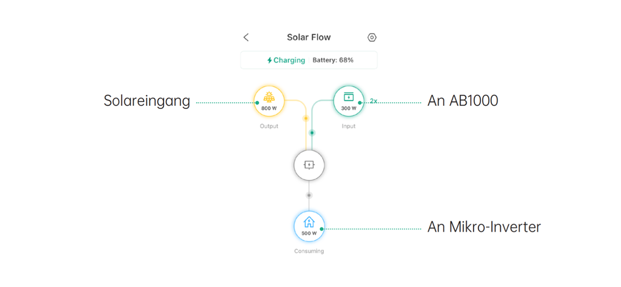
Task: Click the Solar Flow title
Action: point(309,38)
